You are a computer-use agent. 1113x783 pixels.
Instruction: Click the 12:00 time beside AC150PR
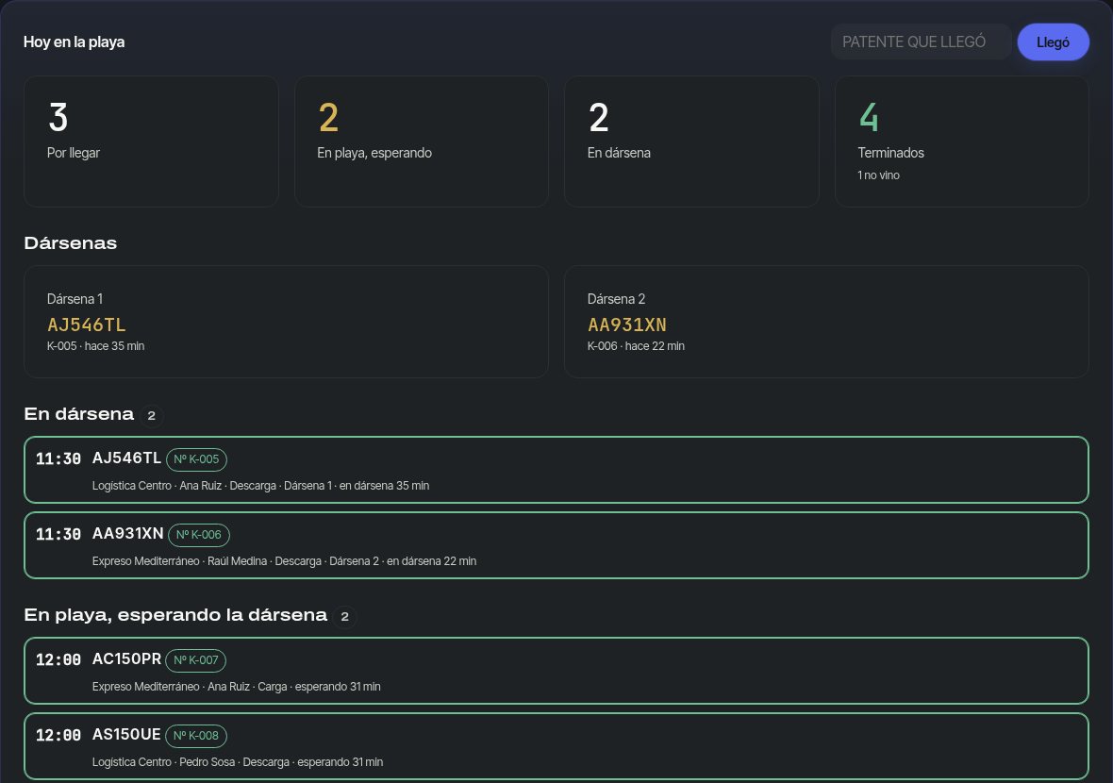[x=58, y=660]
